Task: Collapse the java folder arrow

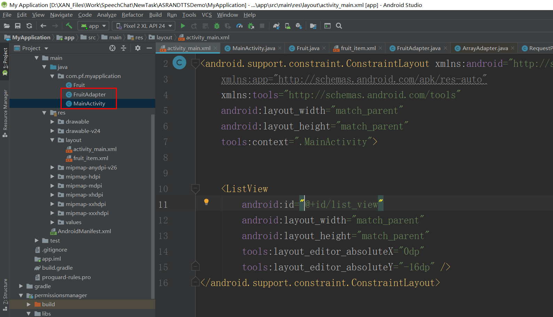Action: click(x=44, y=67)
